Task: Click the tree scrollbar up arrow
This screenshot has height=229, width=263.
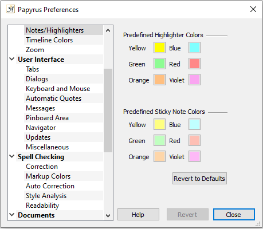Action: (x=108, y=30)
